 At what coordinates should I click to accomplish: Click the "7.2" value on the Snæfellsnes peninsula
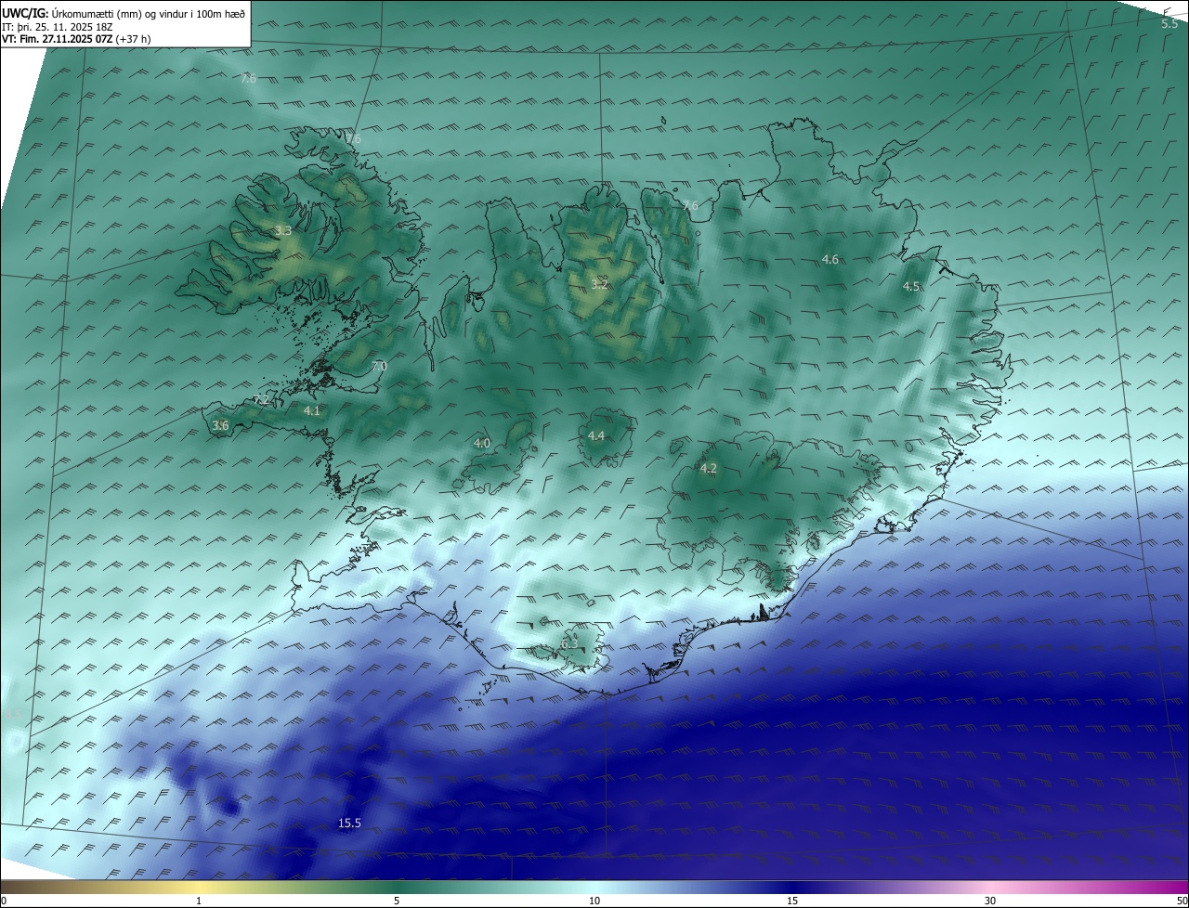(261, 400)
